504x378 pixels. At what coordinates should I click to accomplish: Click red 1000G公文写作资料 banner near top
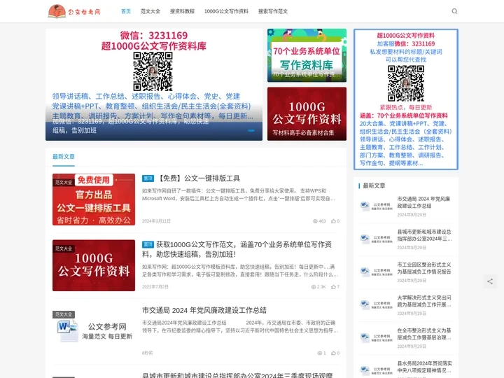point(307,114)
